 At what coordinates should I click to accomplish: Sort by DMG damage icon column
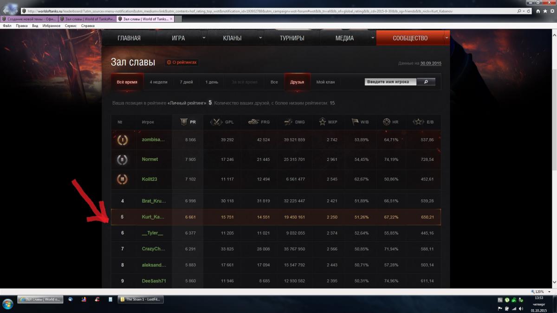tap(294, 122)
